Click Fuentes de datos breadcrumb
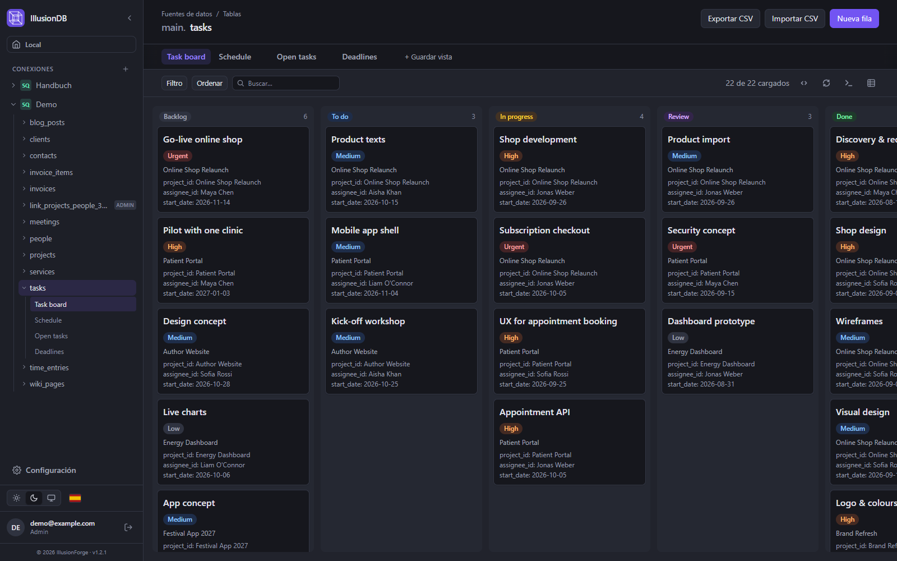Image resolution: width=897 pixels, height=561 pixels. point(187,14)
